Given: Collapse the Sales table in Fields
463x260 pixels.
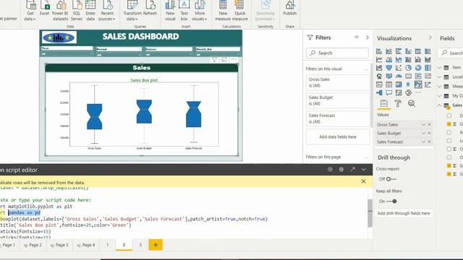Looking at the screenshot, I should 440,105.
